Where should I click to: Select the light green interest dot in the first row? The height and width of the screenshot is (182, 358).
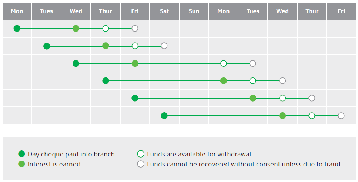tap(76, 28)
